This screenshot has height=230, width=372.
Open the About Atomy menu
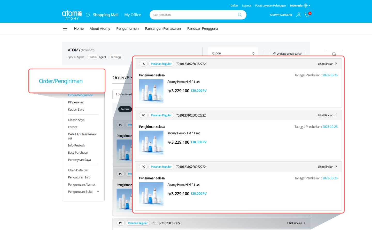point(100,29)
